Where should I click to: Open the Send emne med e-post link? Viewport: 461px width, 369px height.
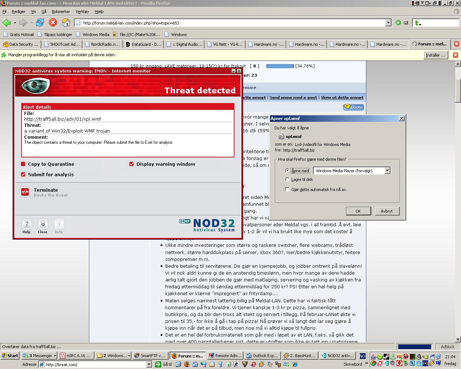(x=293, y=97)
